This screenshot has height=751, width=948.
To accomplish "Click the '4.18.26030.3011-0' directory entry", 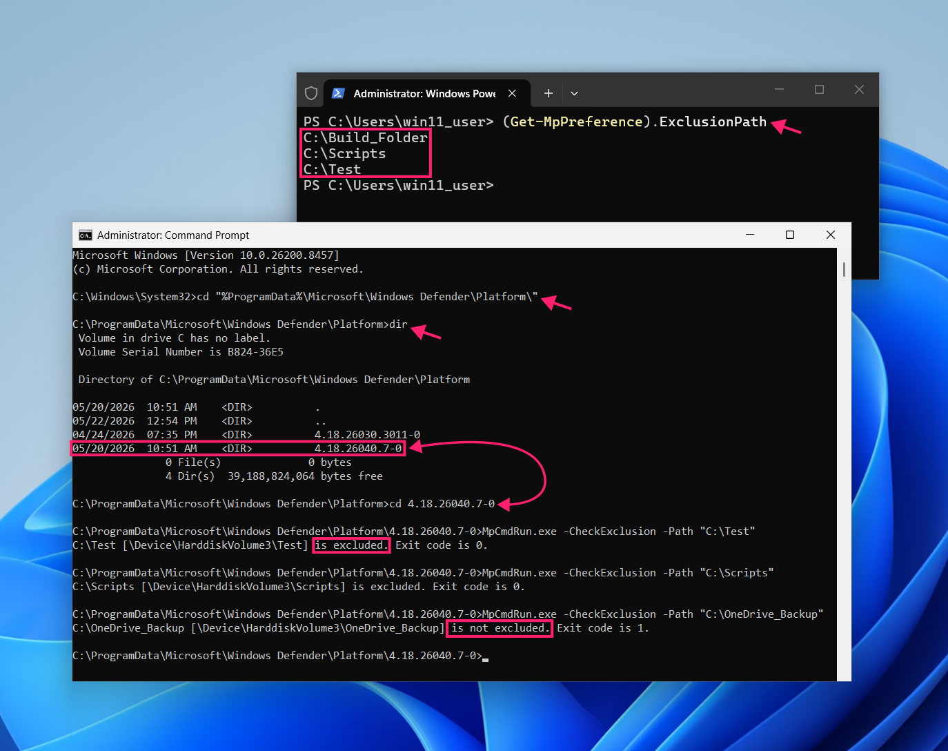I will [367, 435].
